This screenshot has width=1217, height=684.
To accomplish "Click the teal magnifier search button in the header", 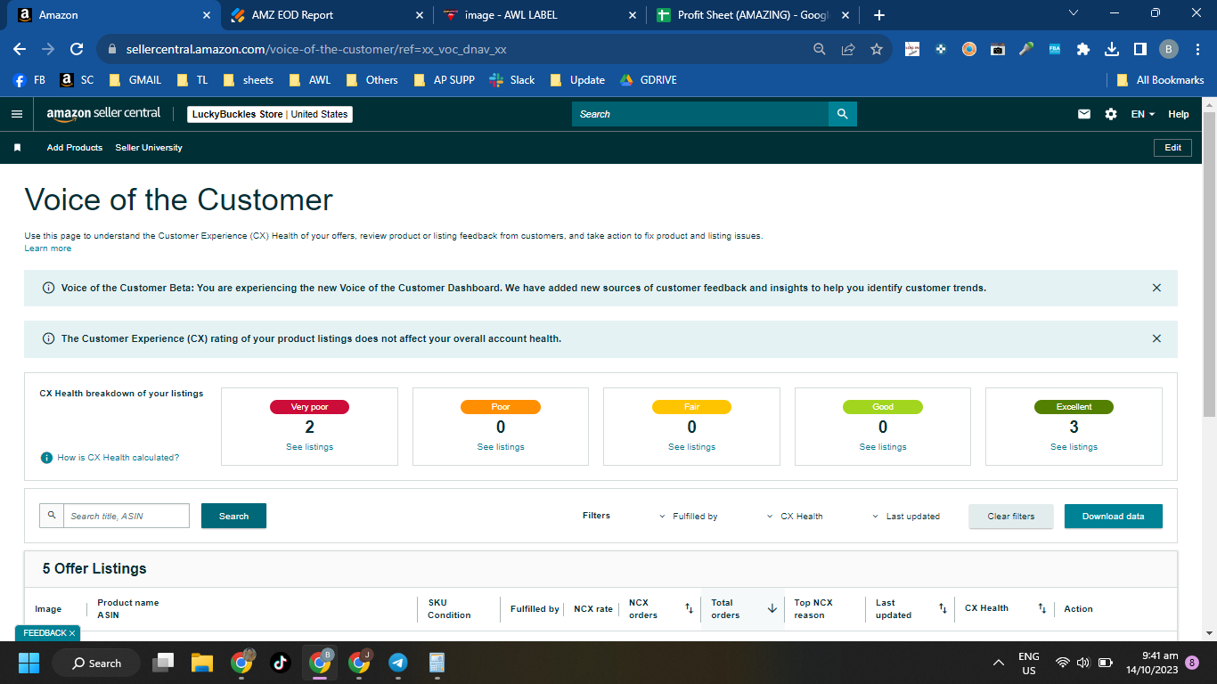I will click(x=842, y=114).
